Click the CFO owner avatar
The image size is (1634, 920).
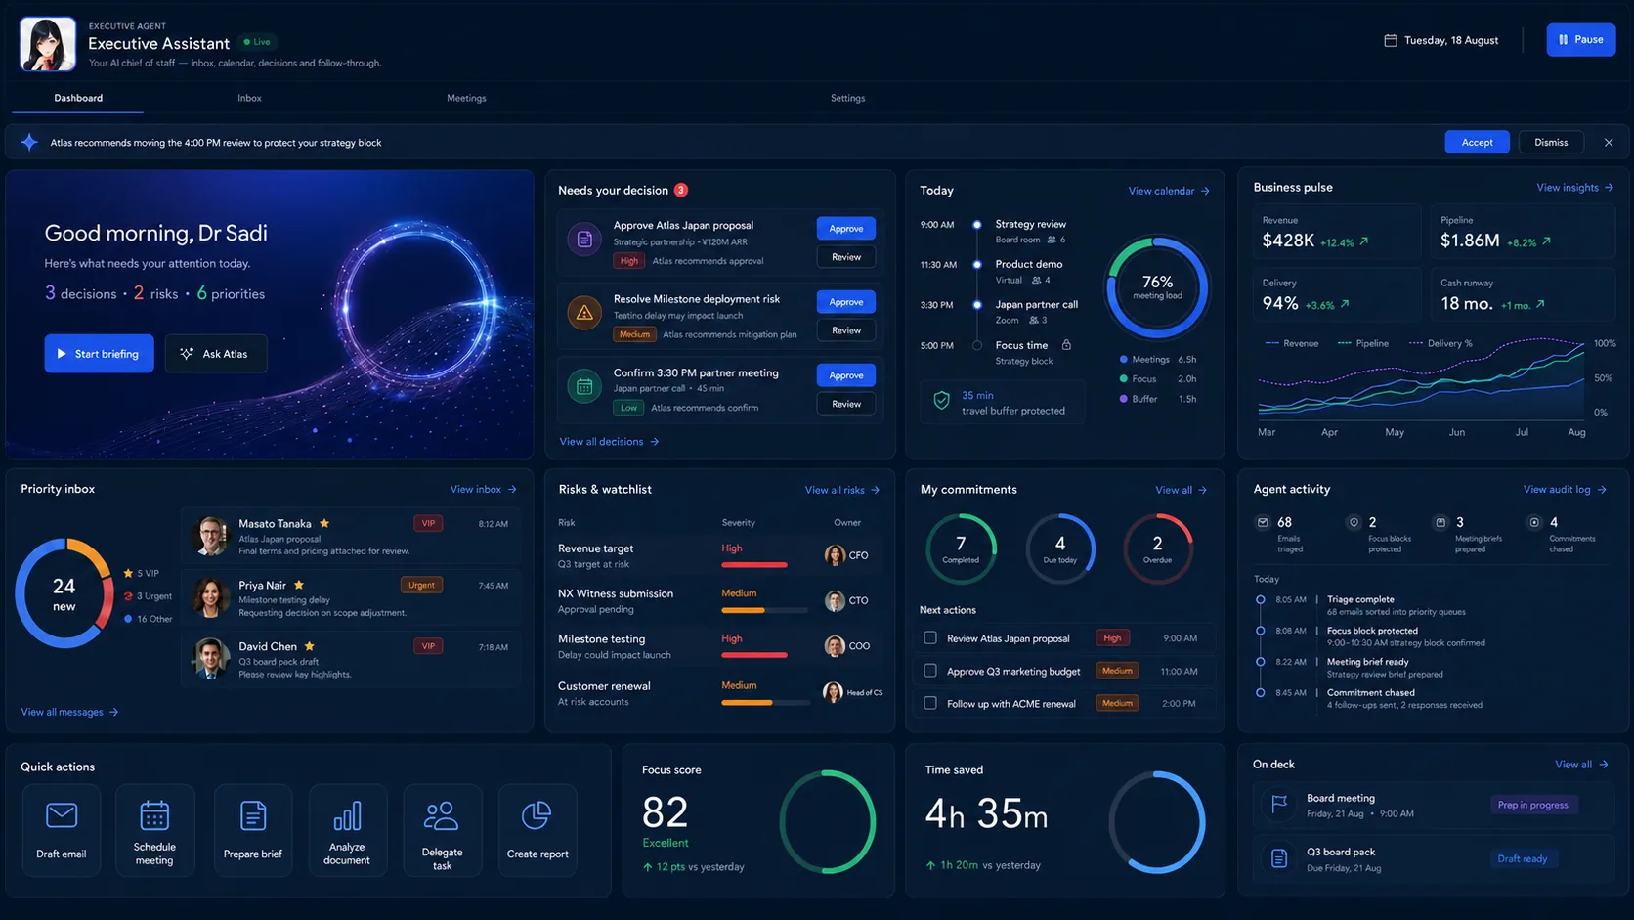835,555
